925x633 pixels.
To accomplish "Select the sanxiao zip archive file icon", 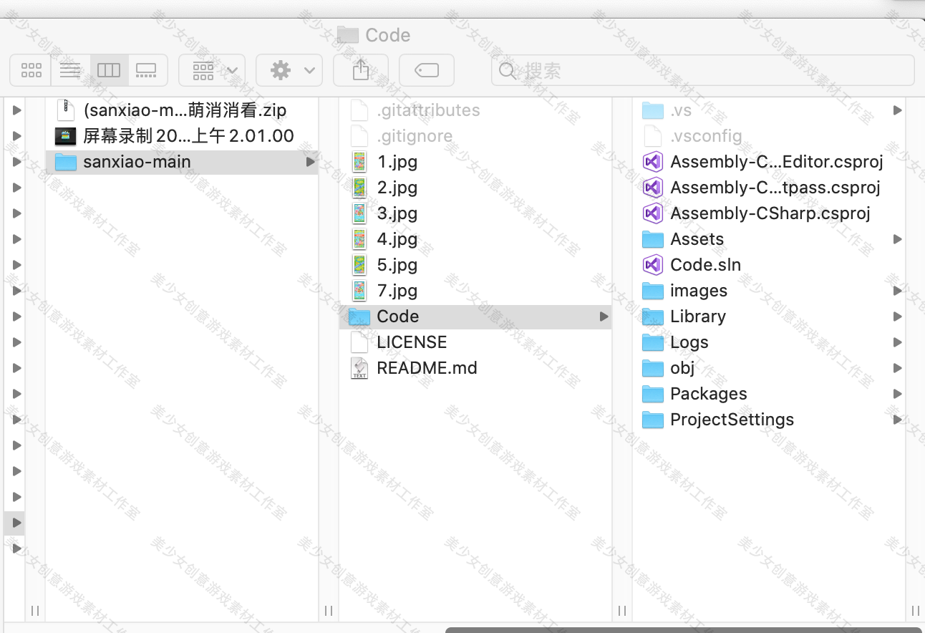I will coord(66,110).
